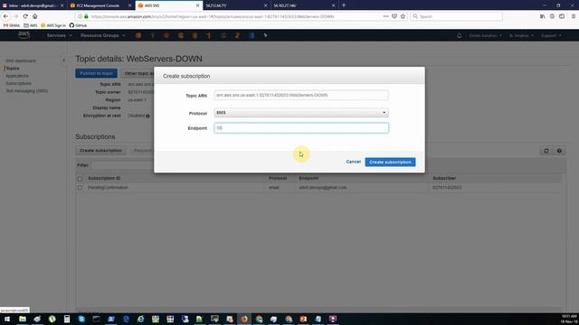The height and width of the screenshot is (325, 579).
Task: Open the browser home page icon
Action: click(x=34, y=16)
